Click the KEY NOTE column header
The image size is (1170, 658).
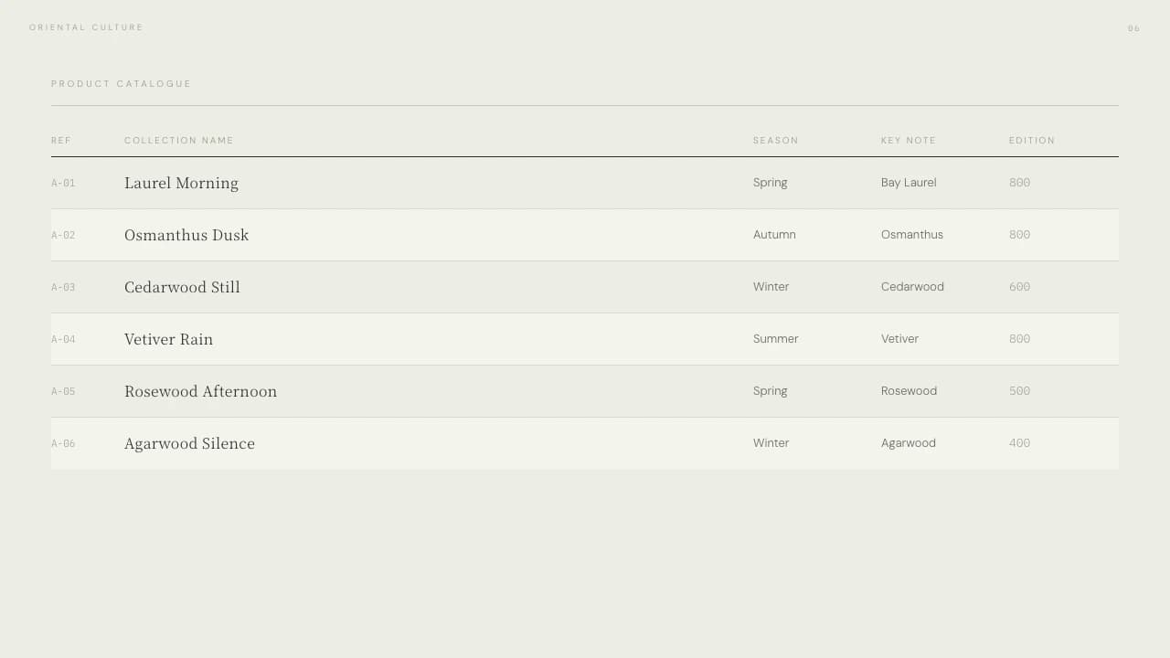tap(909, 141)
